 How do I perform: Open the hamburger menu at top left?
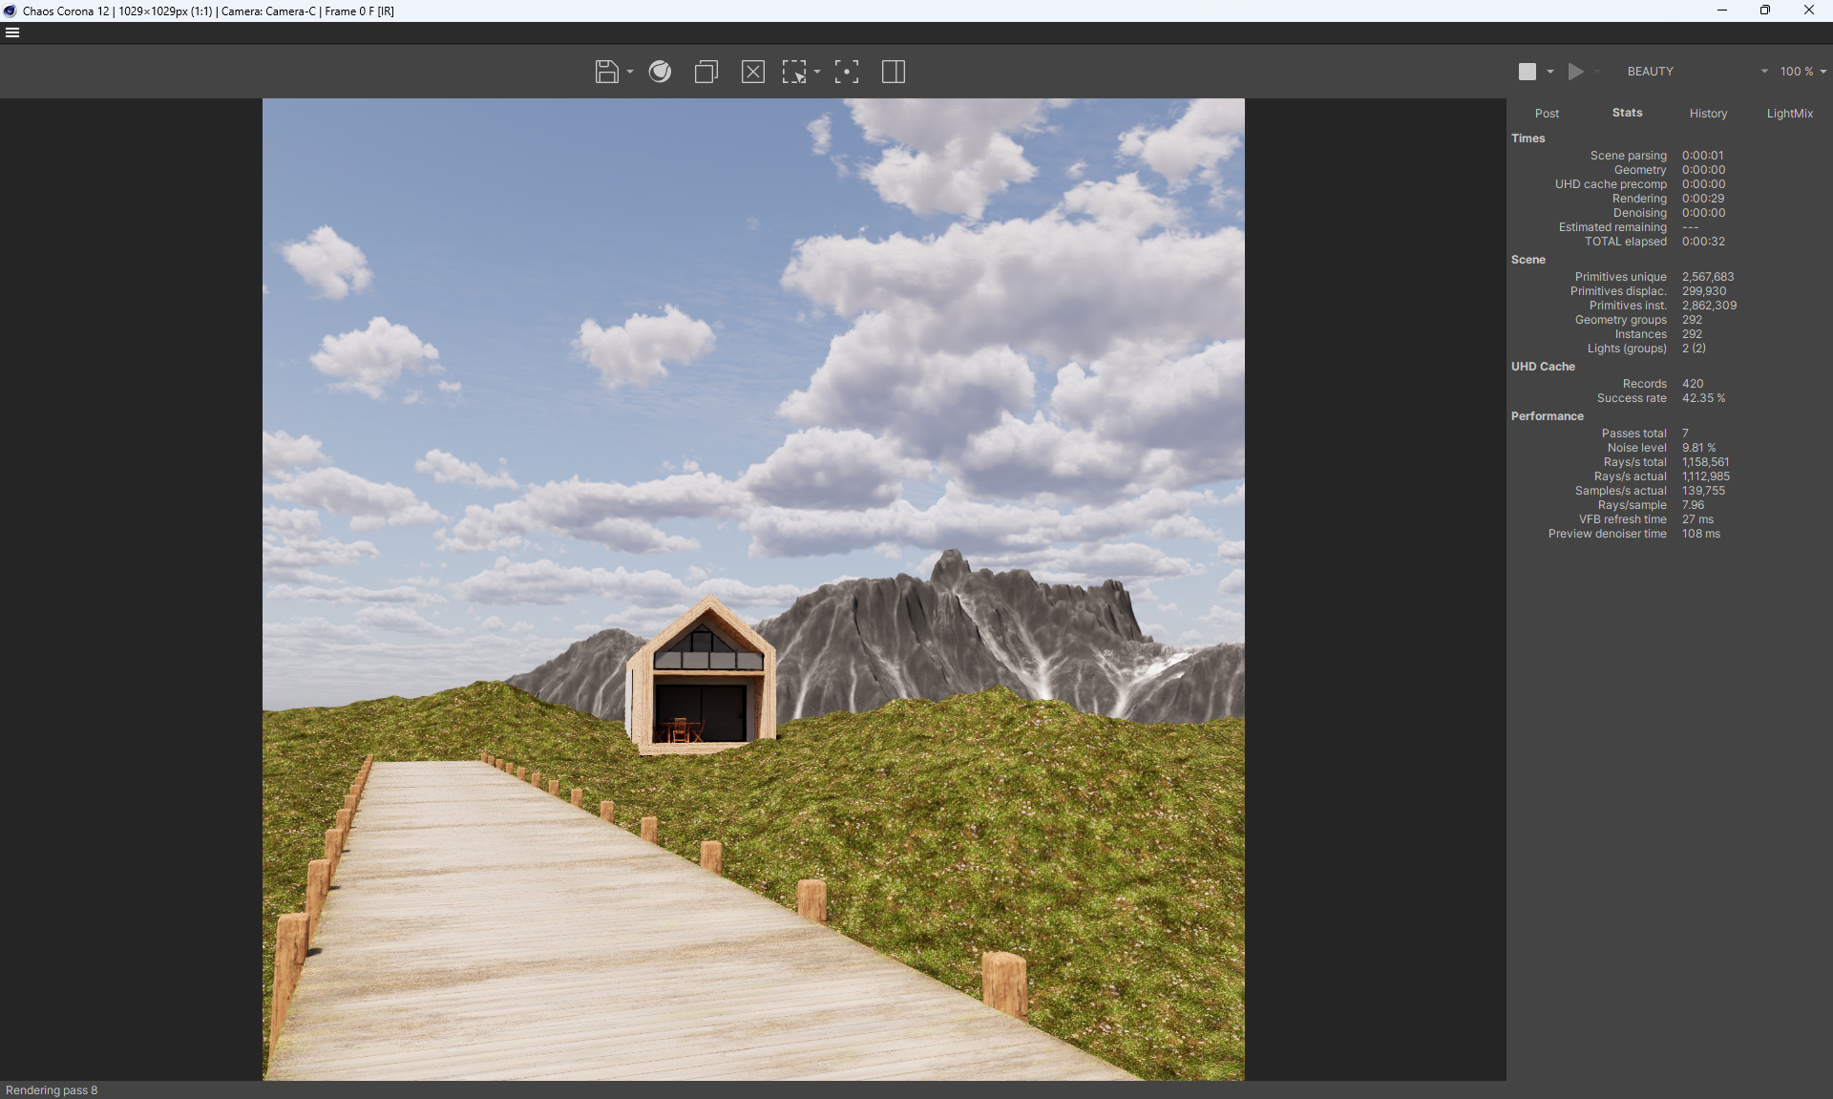click(12, 32)
